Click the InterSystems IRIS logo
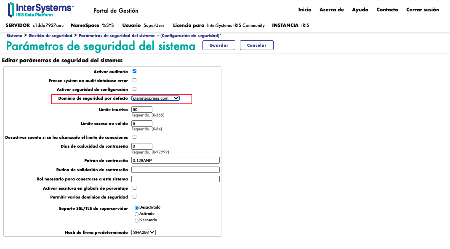Viewport: 450px width, 249px height. click(x=40, y=9)
